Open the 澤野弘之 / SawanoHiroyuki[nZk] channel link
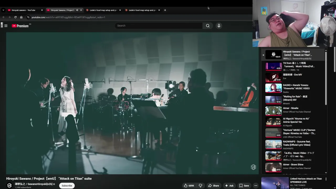The height and width of the screenshot is (189, 336). pos(33,184)
